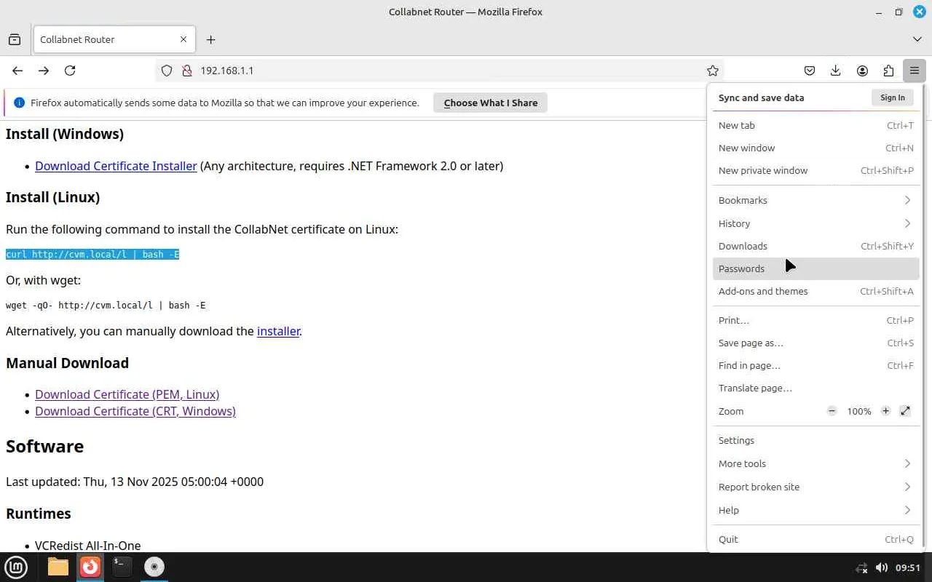Open the volume control tray icon
This screenshot has height=582, width=932.
[x=881, y=567]
